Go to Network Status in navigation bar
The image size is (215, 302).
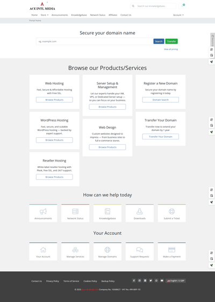[x=98, y=15]
